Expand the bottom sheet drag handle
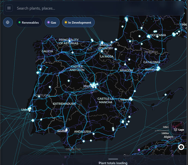This screenshot has width=188, height=165. (113, 159)
